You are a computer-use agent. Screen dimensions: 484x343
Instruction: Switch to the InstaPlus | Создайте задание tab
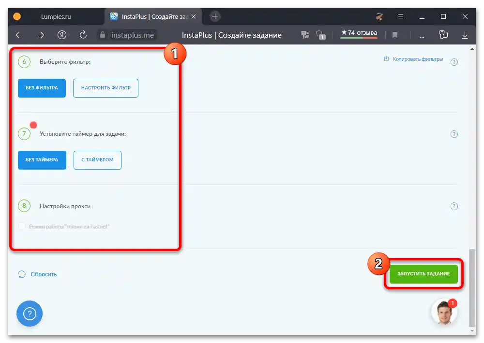(x=153, y=16)
